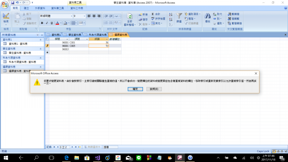Open File Explorer from taskbar
The width and height of the screenshot is (288, 162).
[x=76, y=158]
